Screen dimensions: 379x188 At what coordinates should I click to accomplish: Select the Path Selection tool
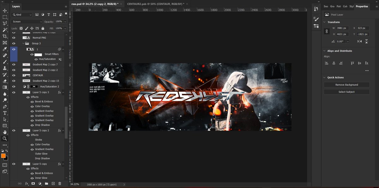(x=5, y=119)
